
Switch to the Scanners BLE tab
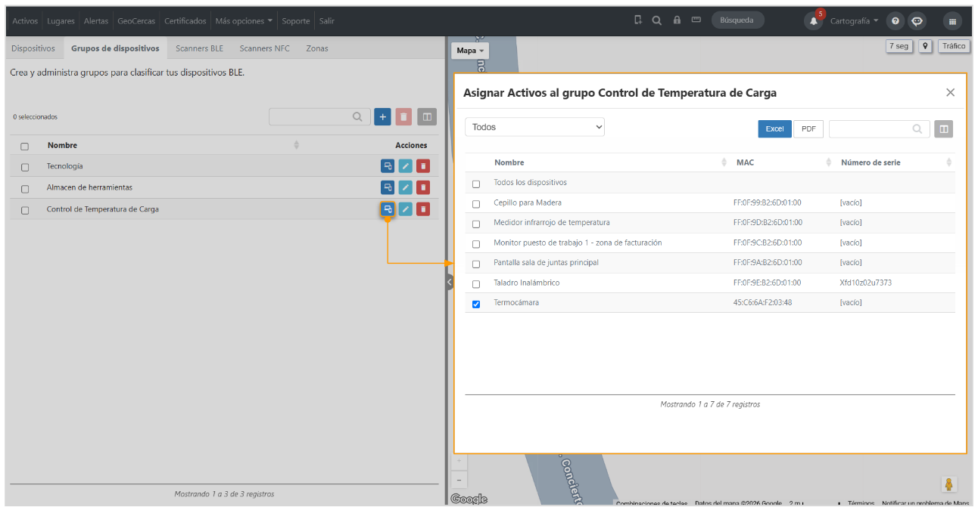200,48
